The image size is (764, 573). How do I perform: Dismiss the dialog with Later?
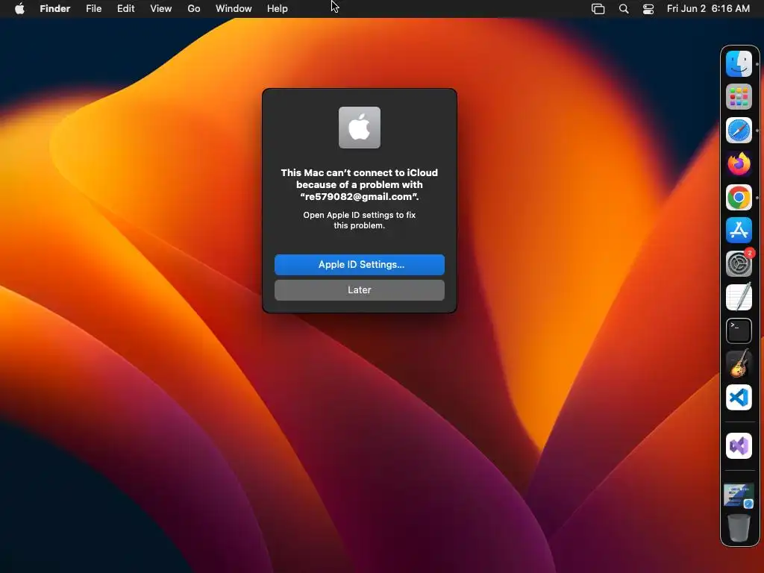(x=360, y=290)
